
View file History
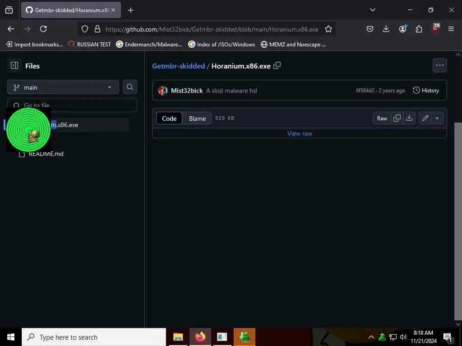426,90
